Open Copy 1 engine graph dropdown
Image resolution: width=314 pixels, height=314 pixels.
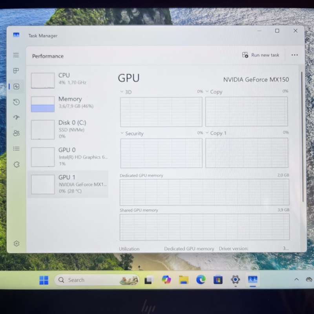click(x=207, y=133)
